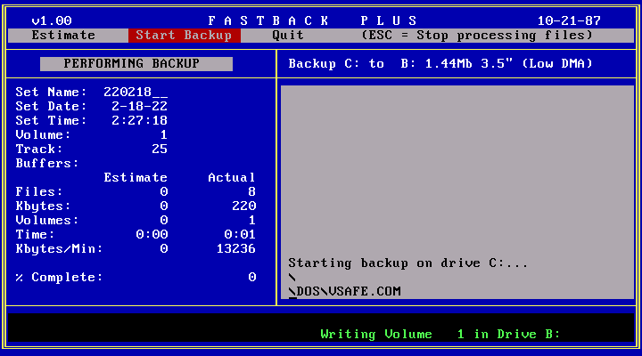The width and height of the screenshot is (642, 356).
Task: Select the Estimate menu item
Action: tap(63, 36)
